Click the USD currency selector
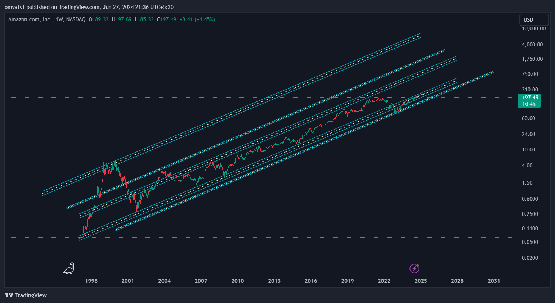Image resolution: width=555 pixels, height=303 pixels. (534, 20)
